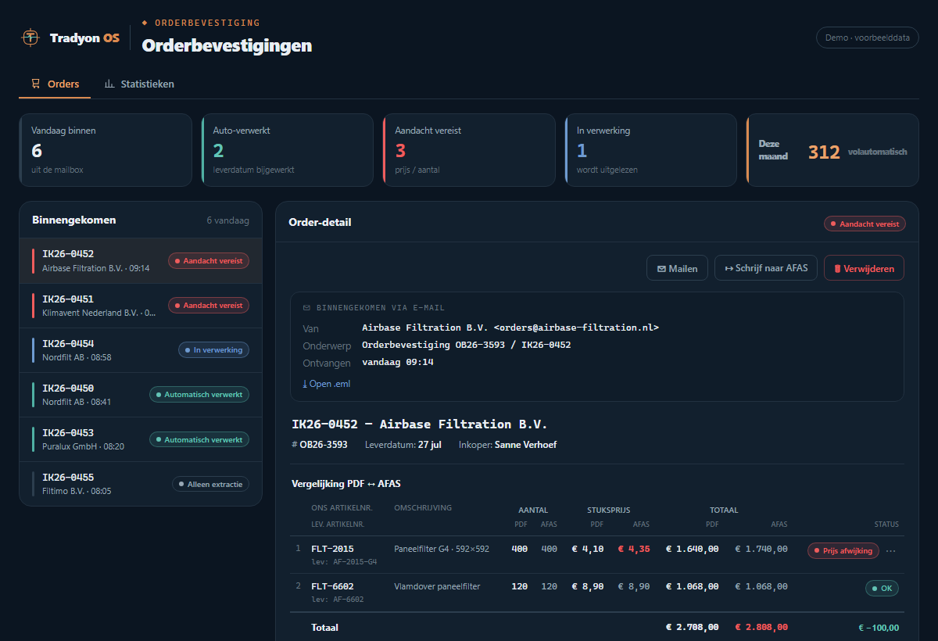This screenshot has width=938, height=641.
Task: Open the Deze maand 312 card
Action: tap(832, 150)
